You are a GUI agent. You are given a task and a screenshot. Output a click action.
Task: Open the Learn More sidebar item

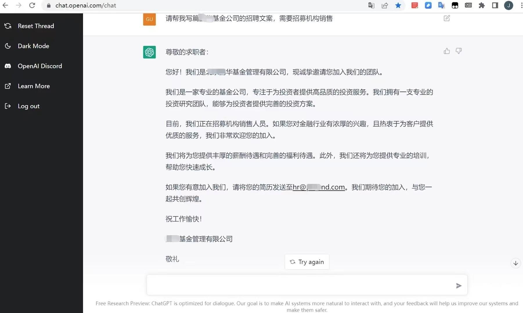tap(8, 86)
